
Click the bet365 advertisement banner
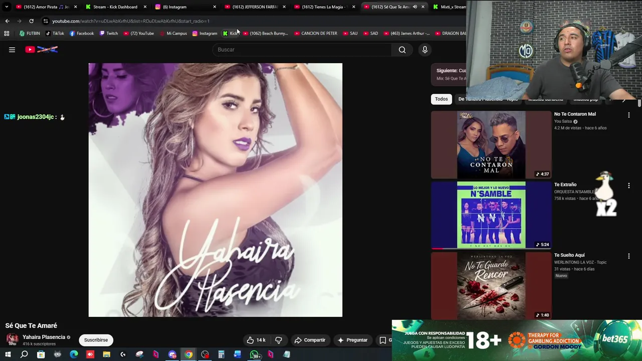(x=516, y=340)
